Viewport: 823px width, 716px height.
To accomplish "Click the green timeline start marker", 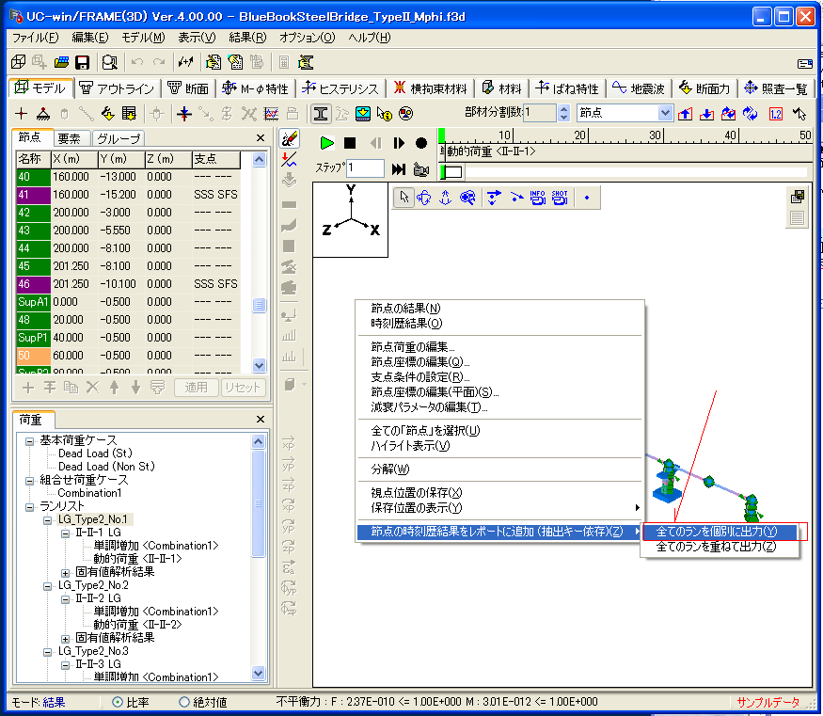I will tap(442, 135).
